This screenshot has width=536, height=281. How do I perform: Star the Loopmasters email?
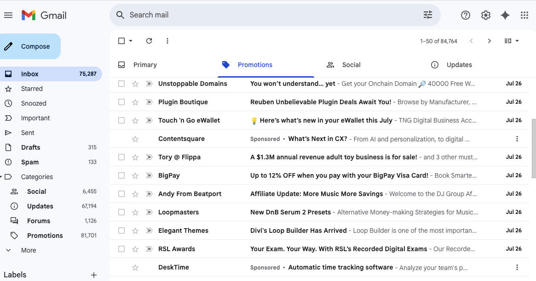tap(135, 213)
